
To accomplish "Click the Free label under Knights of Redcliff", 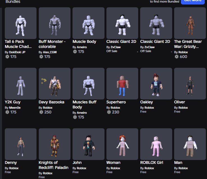I will (x=42, y=177).
